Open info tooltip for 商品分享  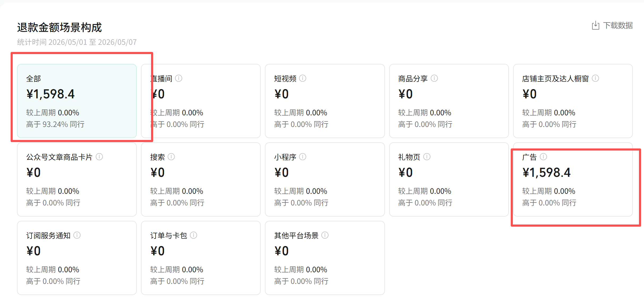pyautogui.click(x=434, y=78)
